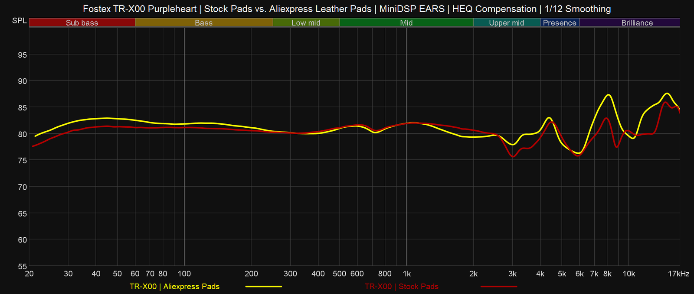Click the 100 Hz axis tick label

pos(184,274)
